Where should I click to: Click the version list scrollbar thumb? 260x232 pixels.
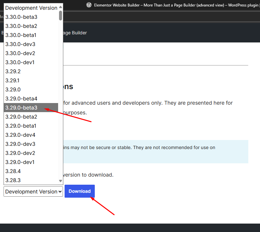click(x=60, y=15)
